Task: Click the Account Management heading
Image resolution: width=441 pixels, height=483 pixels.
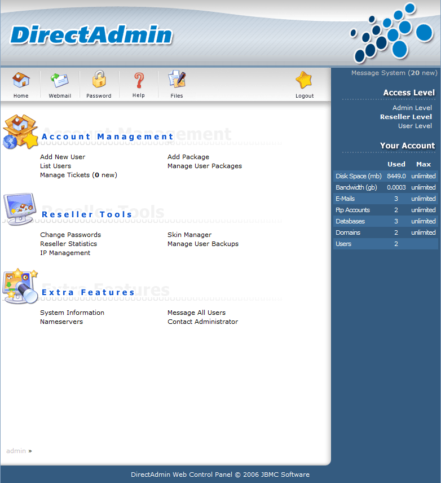Action: (108, 137)
